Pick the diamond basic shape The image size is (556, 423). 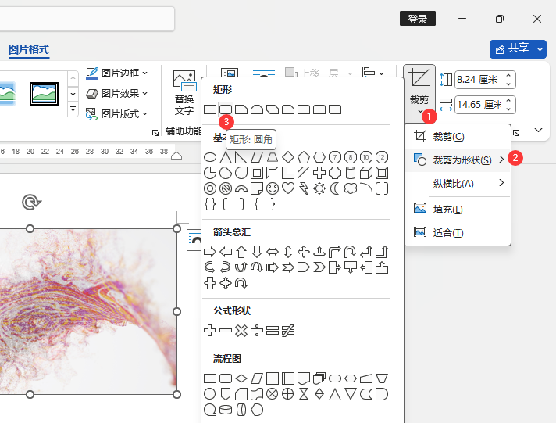coord(288,157)
